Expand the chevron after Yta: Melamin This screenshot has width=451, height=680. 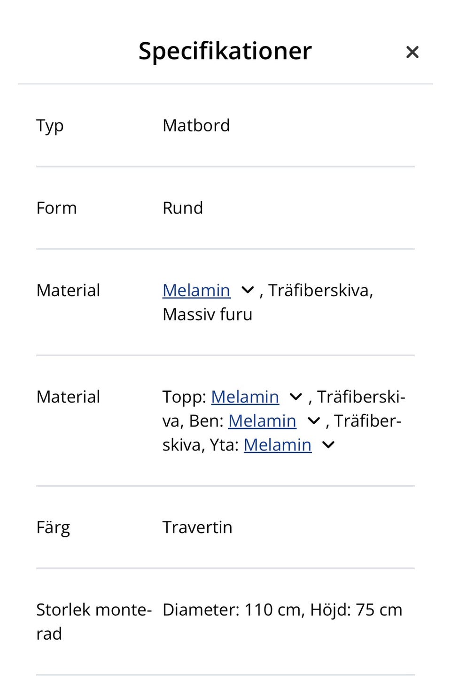click(x=328, y=445)
